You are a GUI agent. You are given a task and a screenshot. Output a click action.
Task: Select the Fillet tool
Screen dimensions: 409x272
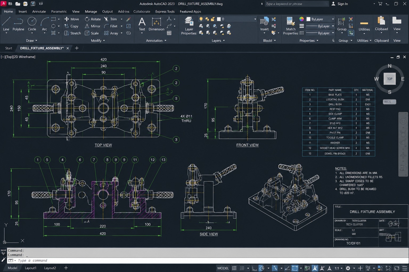click(x=111, y=26)
